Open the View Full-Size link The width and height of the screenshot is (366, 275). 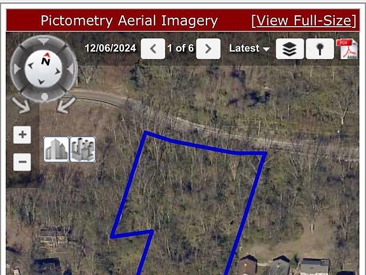tap(304, 21)
